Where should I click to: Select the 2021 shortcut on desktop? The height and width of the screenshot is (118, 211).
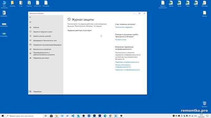pyautogui.click(x=196, y=4)
